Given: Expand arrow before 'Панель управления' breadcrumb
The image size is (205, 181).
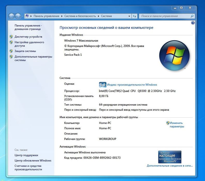Looking at the screenshot, I should pyautogui.click(x=31, y=16).
